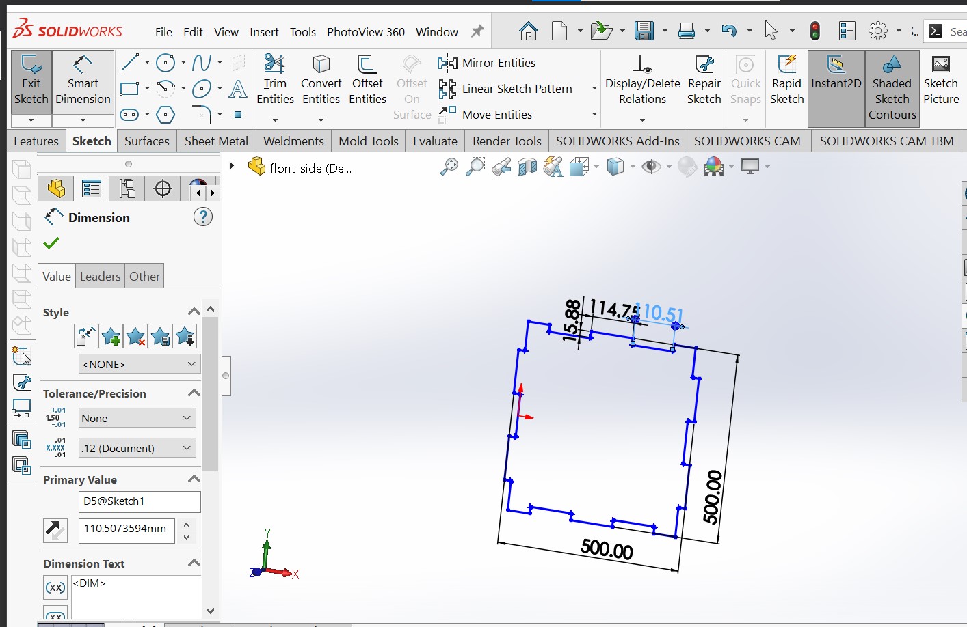Image resolution: width=967 pixels, height=627 pixels.
Task: Activate the Offset Entities tool
Action: 367,81
